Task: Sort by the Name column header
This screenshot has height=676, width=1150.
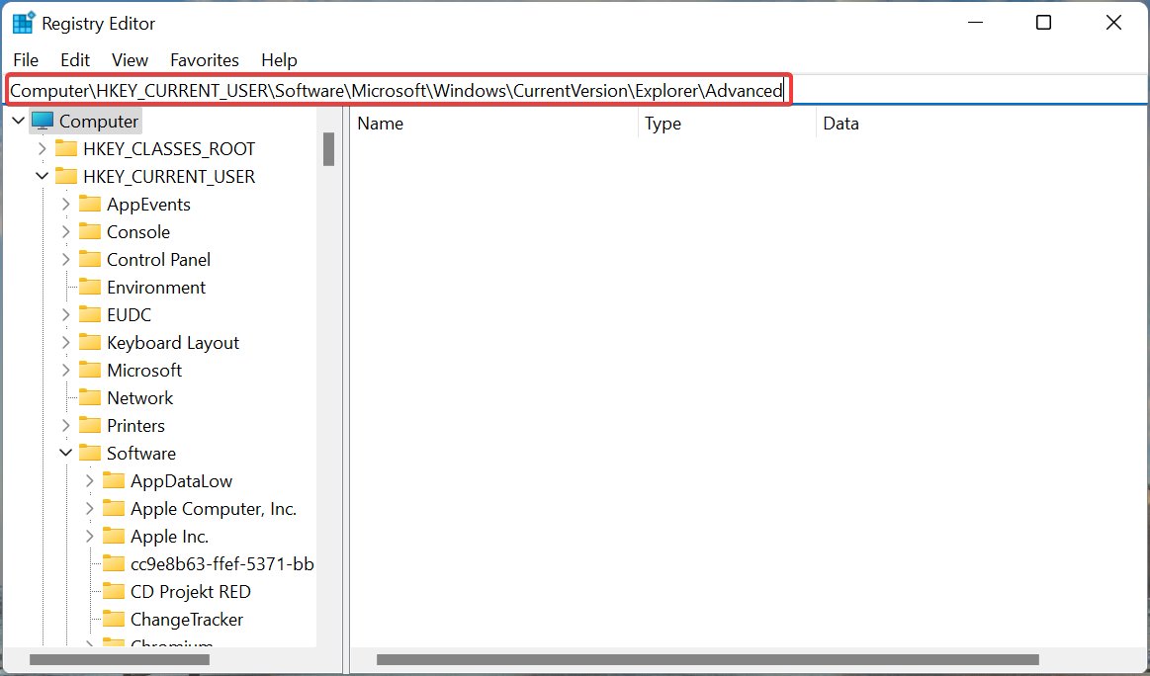Action: [x=495, y=124]
